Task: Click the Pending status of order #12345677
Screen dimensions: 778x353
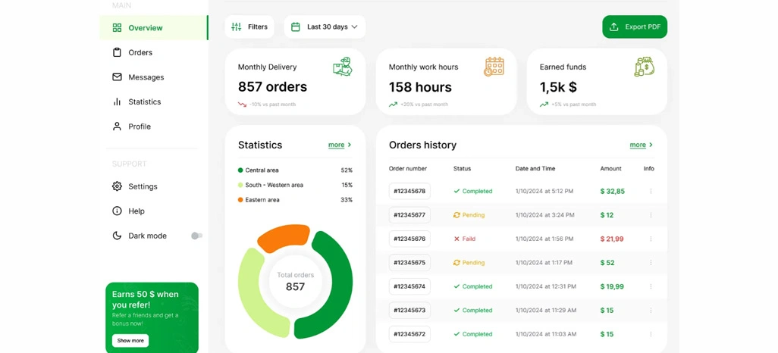Action: click(469, 215)
